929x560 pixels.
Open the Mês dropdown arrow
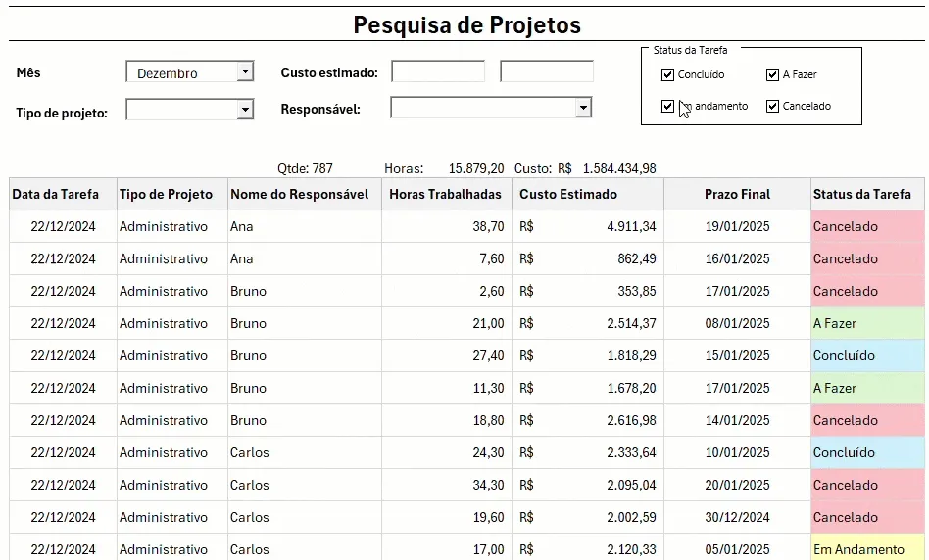click(245, 71)
